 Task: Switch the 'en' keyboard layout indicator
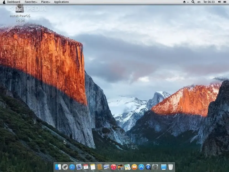[x=199, y=2]
